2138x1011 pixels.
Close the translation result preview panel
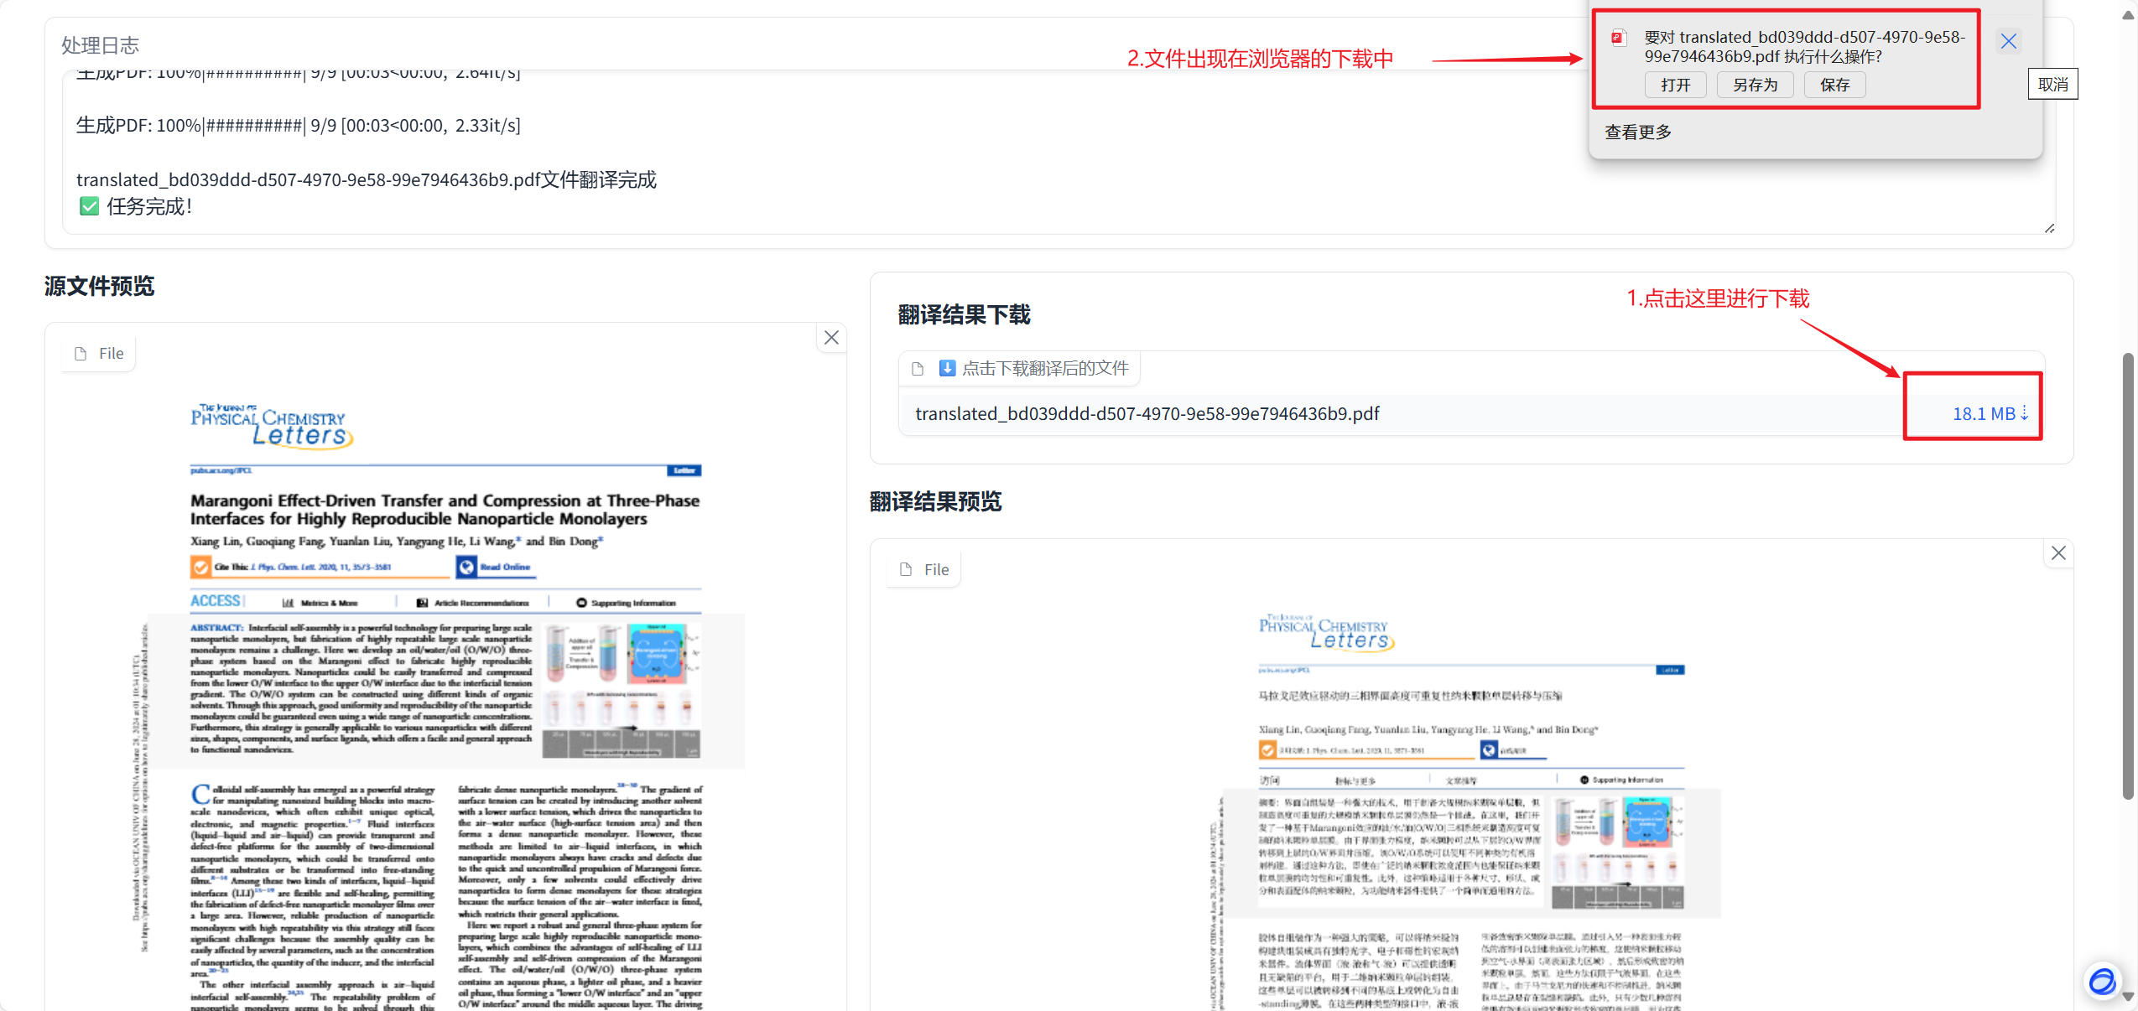pyautogui.click(x=2058, y=552)
